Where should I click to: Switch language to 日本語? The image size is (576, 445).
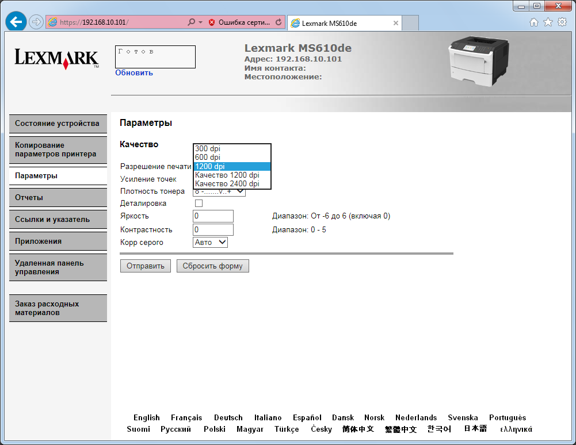pos(475,428)
